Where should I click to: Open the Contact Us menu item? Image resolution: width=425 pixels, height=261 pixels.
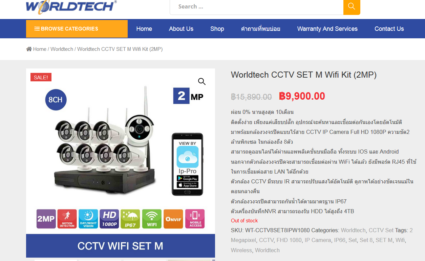(x=389, y=29)
